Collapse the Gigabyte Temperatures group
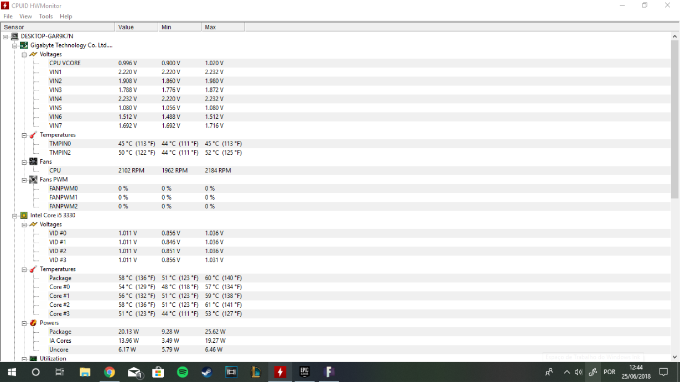 [x=24, y=135]
